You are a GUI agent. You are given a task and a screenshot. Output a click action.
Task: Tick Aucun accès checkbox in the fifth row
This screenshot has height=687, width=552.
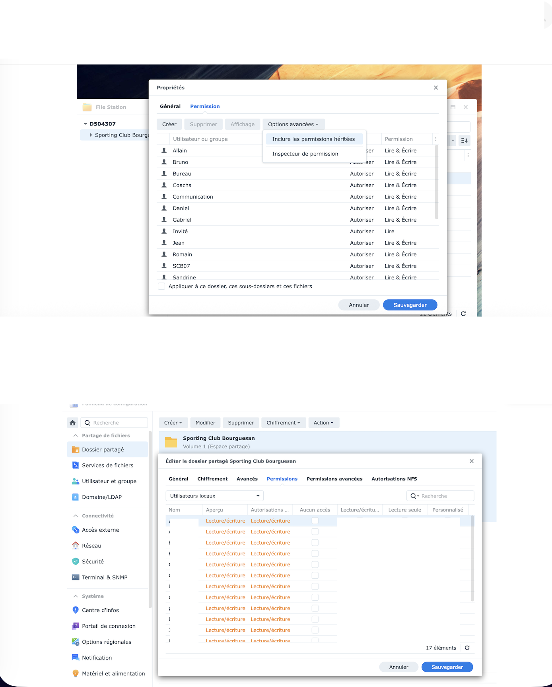[315, 564]
